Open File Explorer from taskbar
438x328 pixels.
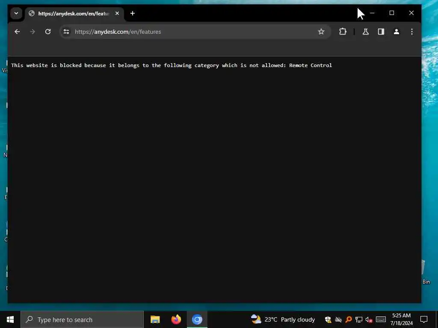pyautogui.click(x=155, y=319)
